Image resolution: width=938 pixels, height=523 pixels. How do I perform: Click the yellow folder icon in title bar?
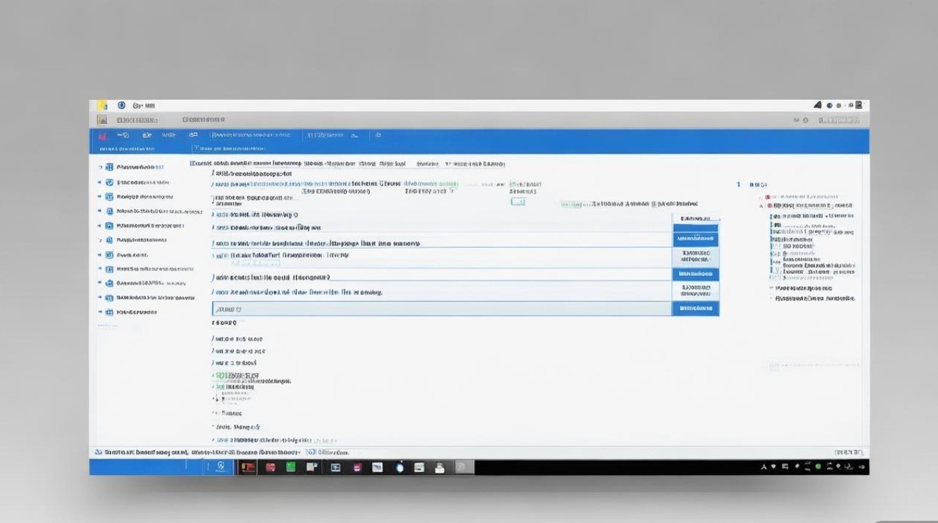pos(102,105)
